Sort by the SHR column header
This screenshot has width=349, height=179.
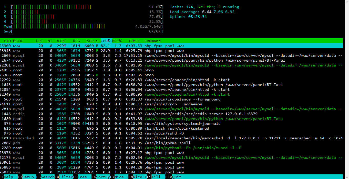click(x=90, y=41)
